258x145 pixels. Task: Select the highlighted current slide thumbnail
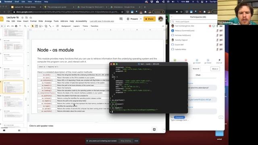(x=13, y=87)
